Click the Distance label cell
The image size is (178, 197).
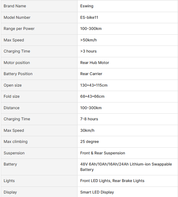(x=39, y=108)
